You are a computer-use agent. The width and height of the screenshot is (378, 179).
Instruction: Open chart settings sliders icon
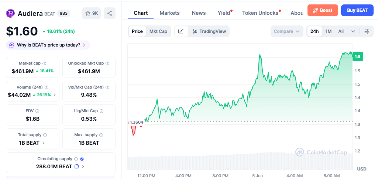point(367,31)
